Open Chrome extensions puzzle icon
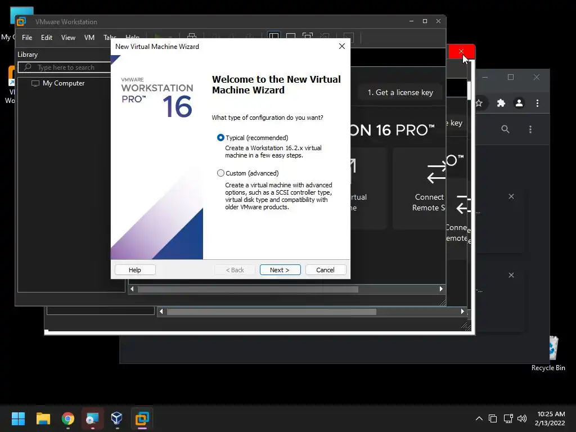 pyautogui.click(x=501, y=103)
